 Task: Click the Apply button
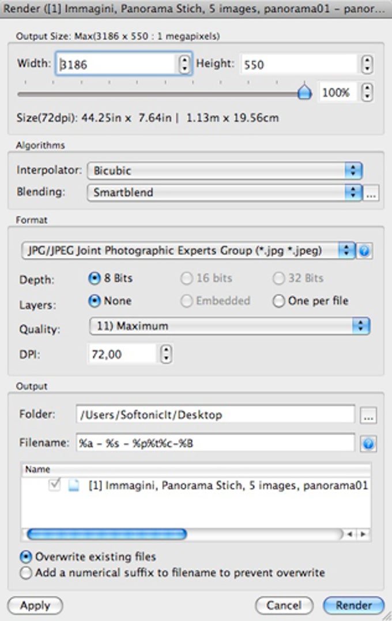(35, 605)
